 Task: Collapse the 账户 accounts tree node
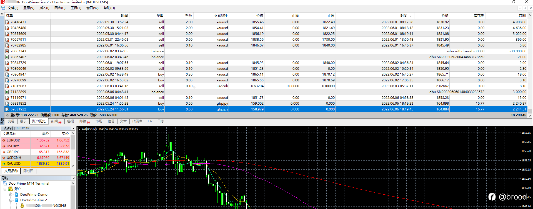tap(5, 189)
